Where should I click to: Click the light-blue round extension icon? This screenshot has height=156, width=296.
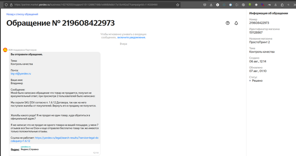[230, 5]
